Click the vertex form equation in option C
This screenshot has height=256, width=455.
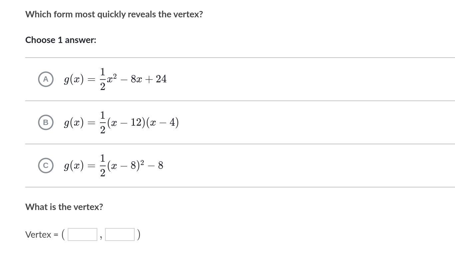(114, 166)
